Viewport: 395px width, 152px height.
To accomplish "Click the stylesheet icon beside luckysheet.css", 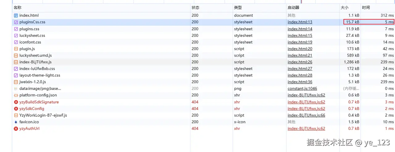I will pos(16,36).
